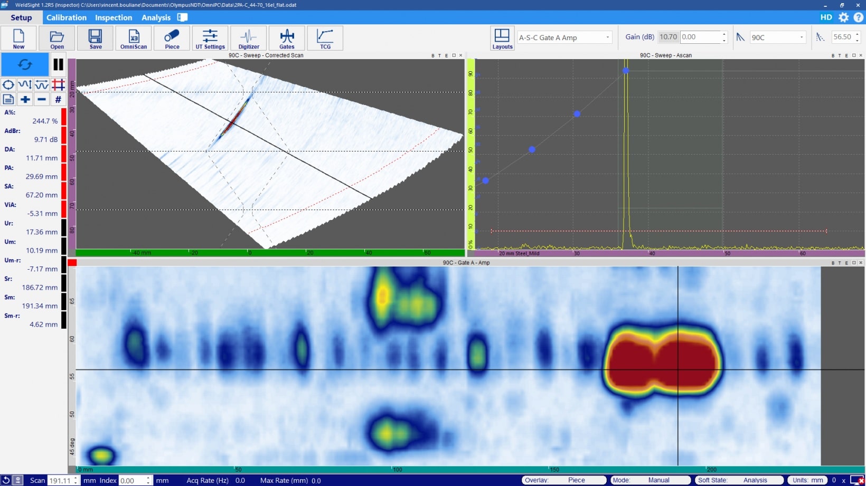Viewport: 866px width, 486px height.
Task: Click the Units mm selector
Action: point(808,480)
